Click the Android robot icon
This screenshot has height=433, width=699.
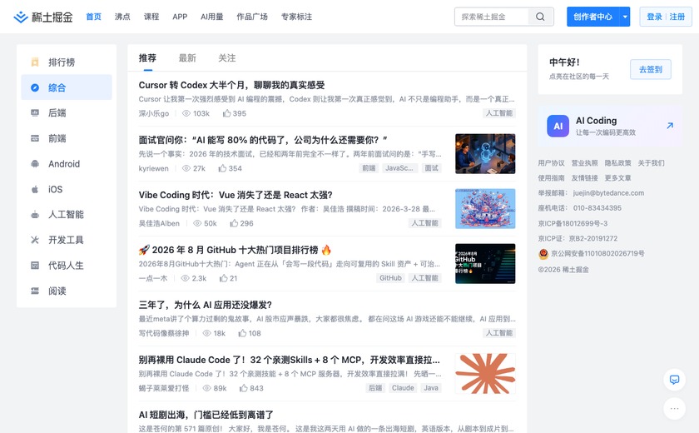point(35,164)
